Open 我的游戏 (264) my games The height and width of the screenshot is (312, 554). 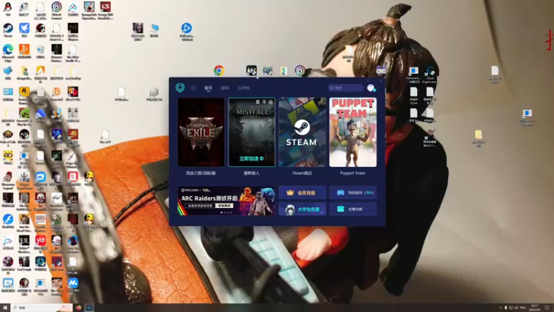point(352,193)
